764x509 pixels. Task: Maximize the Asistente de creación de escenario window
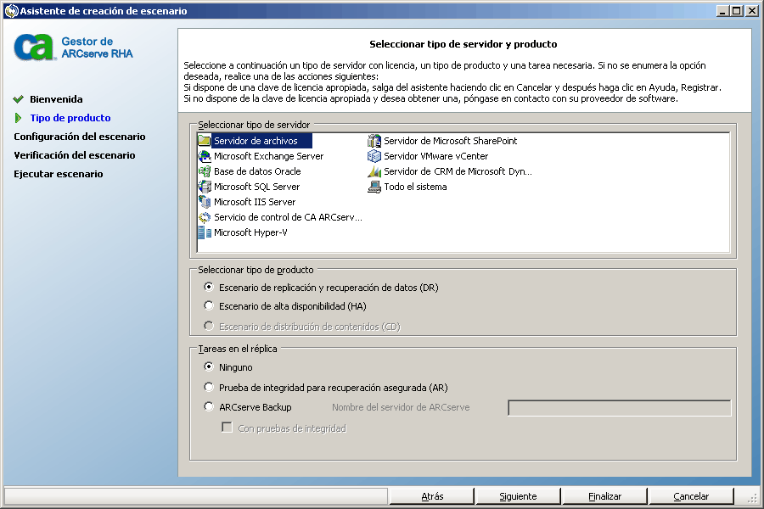point(737,11)
